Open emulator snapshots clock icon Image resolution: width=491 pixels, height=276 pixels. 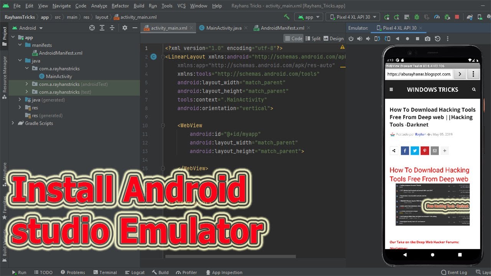click(x=437, y=39)
